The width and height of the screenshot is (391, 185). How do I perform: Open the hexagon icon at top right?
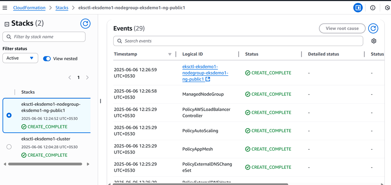point(388,8)
